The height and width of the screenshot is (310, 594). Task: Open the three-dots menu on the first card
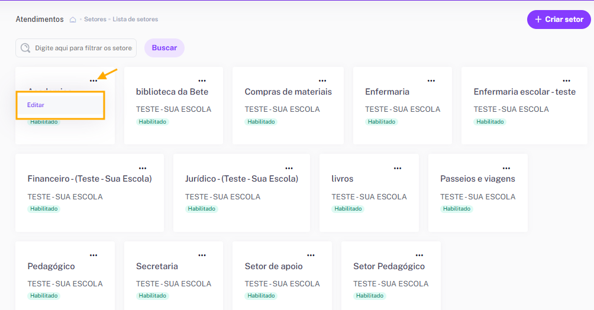pos(93,80)
